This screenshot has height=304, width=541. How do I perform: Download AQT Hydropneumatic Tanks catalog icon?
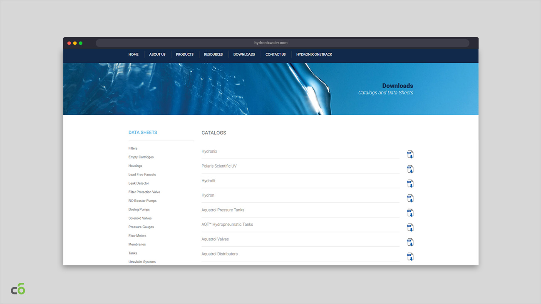410,227
